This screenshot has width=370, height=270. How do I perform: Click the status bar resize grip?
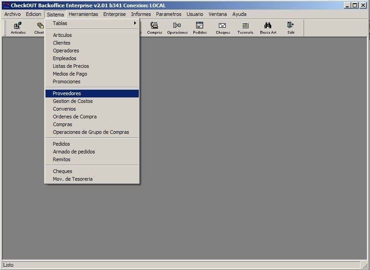365,265
